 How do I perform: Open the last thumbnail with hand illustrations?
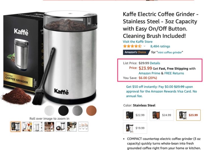tap(83, 127)
